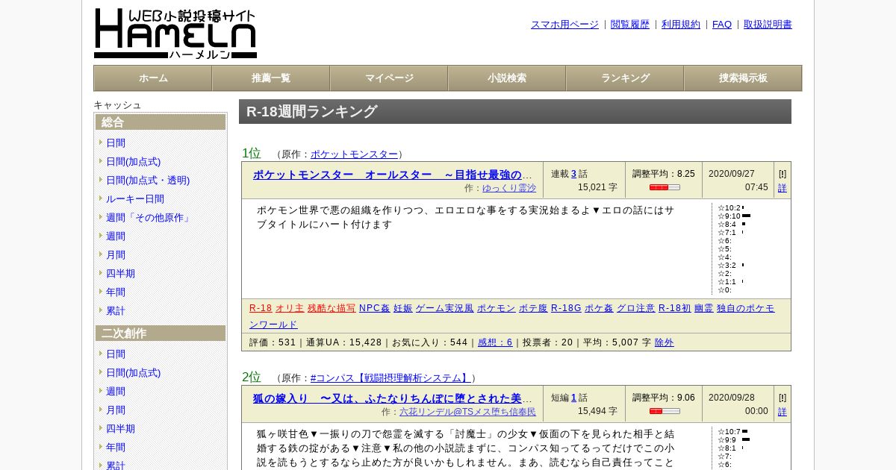The image size is (896, 470).
Task: Click the 独自のポケモンワールド tag
Action: (x=512, y=316)
